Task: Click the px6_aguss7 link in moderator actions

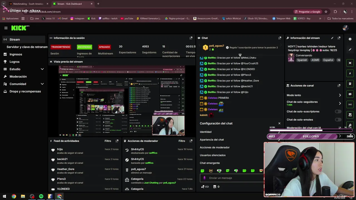Action: coord(169,183)
